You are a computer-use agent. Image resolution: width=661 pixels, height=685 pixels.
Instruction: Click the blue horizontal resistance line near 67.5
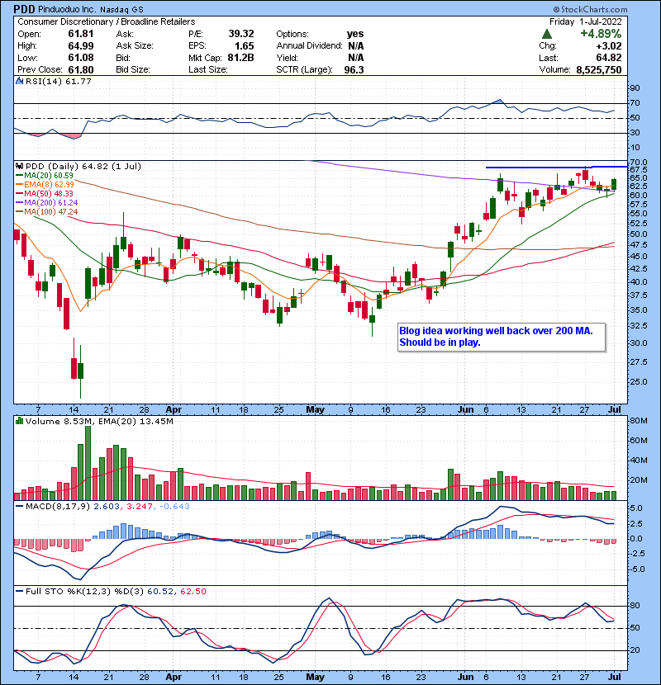point(556,167)
